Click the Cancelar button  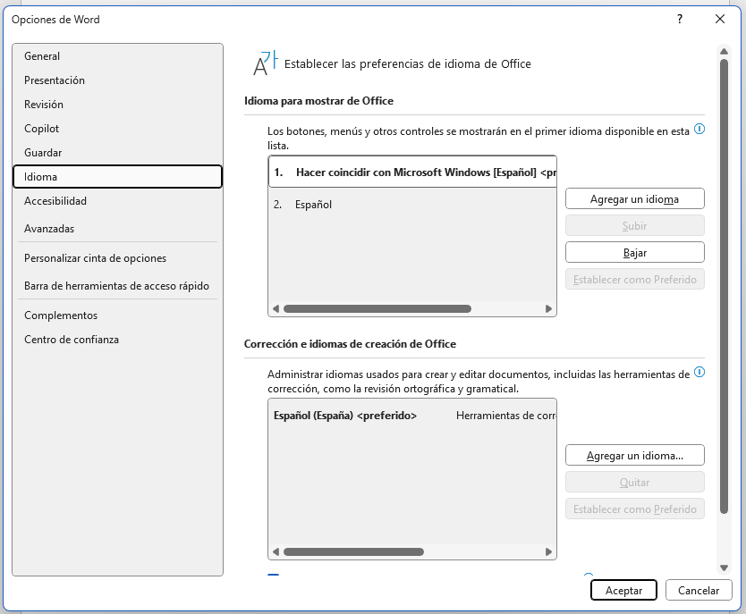[x=699, y=590]
